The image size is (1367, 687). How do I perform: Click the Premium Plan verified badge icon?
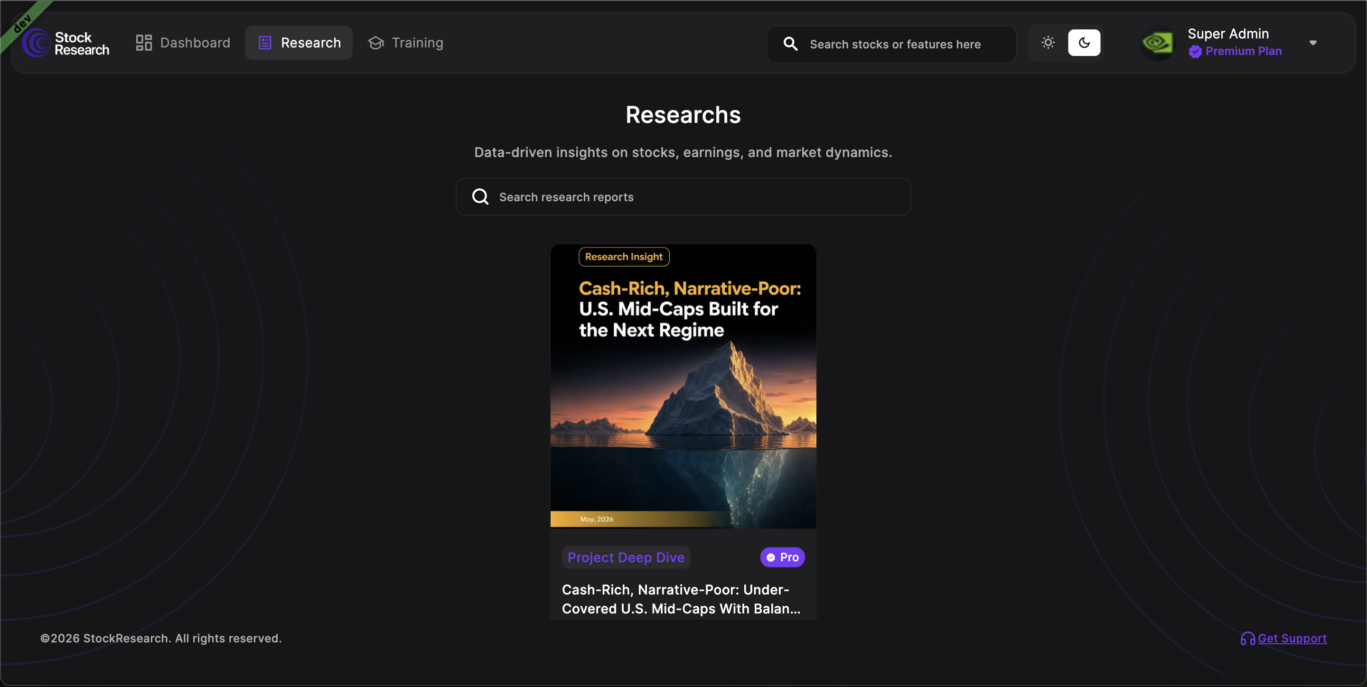tap(1195, 51)
